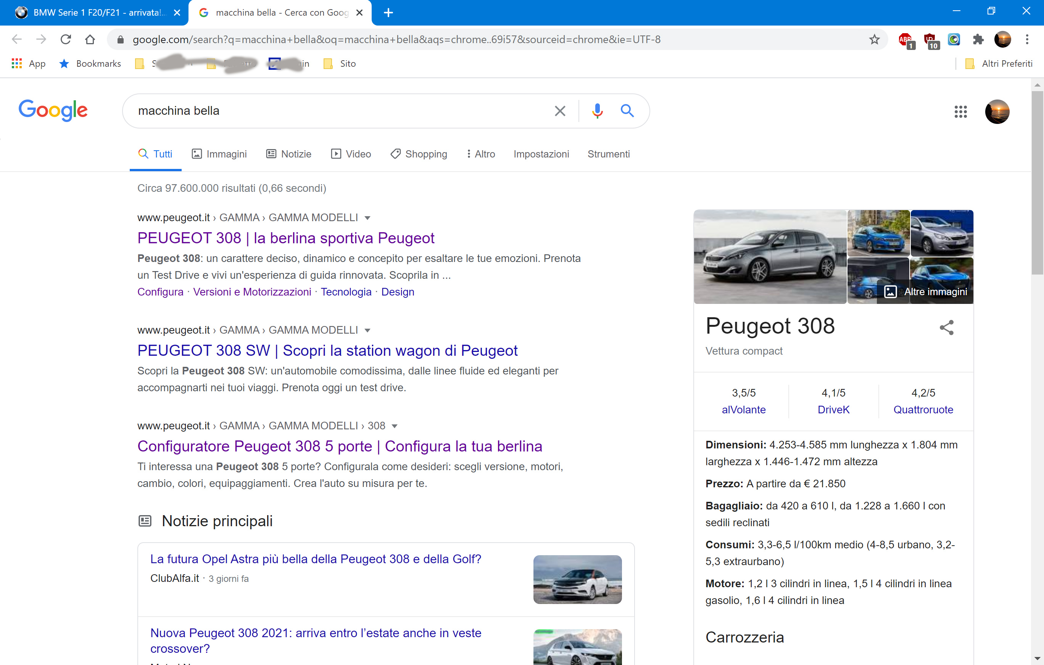Screen dimensions: 1044x665
Task: Open the Google apps grid
Action: coord(960,112)
